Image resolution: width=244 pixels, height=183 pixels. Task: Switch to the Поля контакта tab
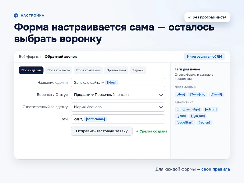59,70
